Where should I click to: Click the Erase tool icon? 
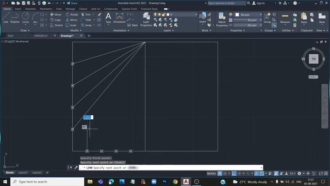100,14
